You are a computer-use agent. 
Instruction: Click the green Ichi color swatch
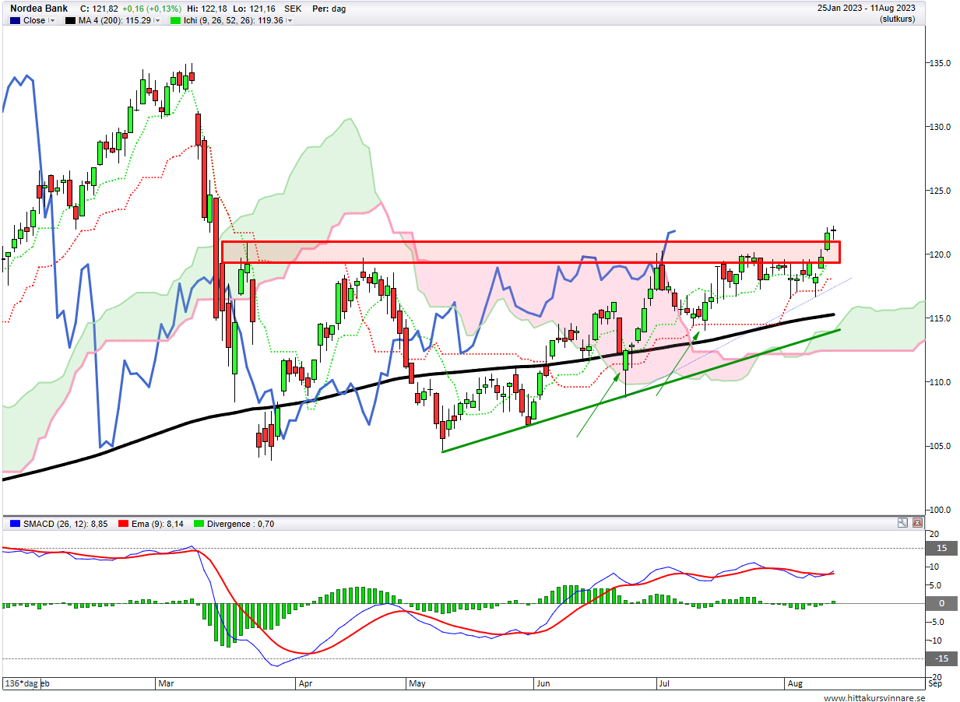pos(176,21)
